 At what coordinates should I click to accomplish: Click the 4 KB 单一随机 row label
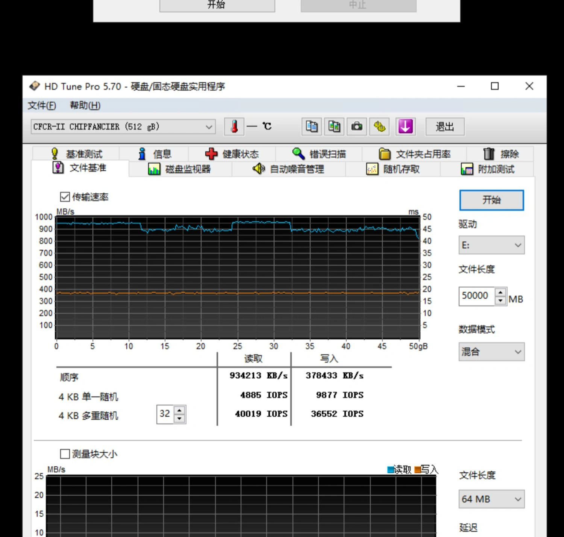(88, 397)
